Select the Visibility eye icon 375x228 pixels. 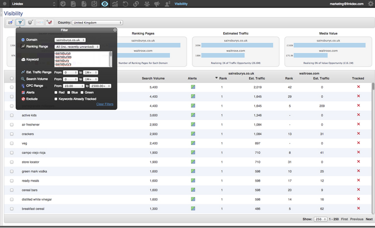click(104, 4)
